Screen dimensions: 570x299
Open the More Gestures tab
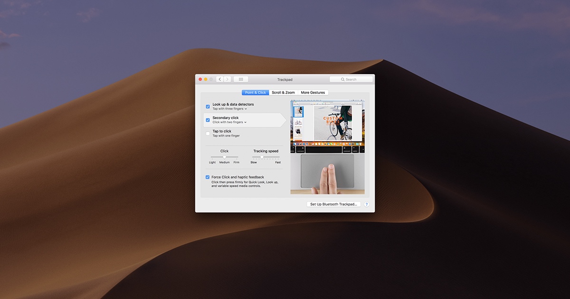(x=313, y=93)
